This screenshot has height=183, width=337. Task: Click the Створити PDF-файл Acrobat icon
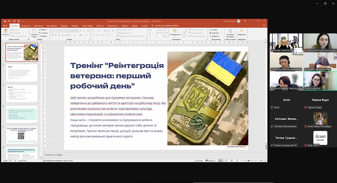[230, 31]
